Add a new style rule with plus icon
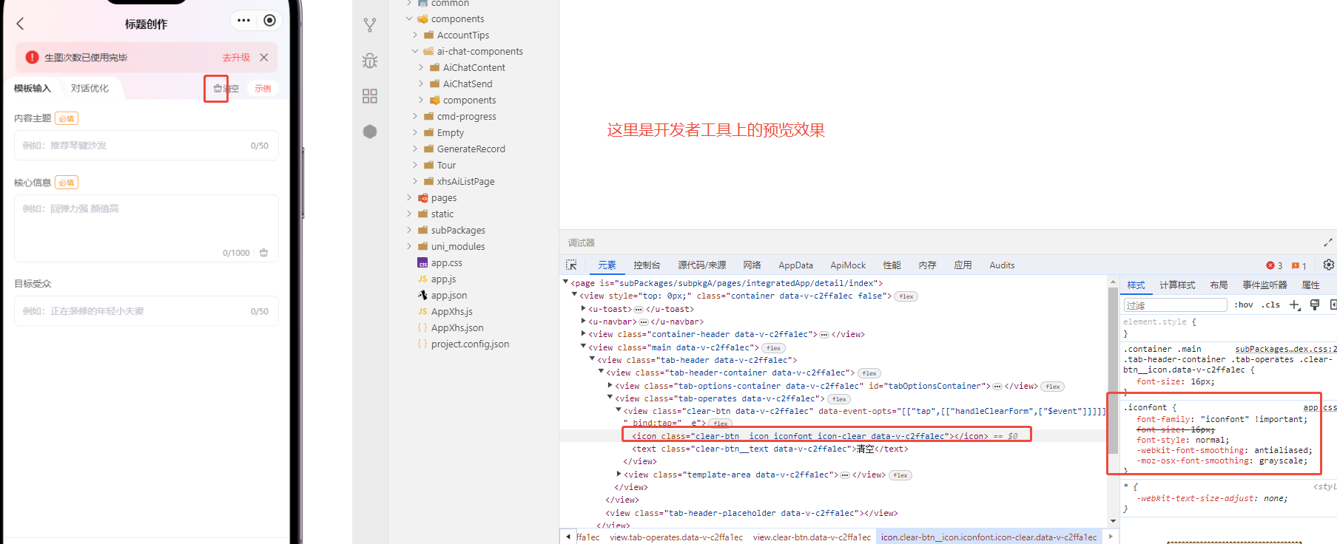 [x=1295, y=305]
